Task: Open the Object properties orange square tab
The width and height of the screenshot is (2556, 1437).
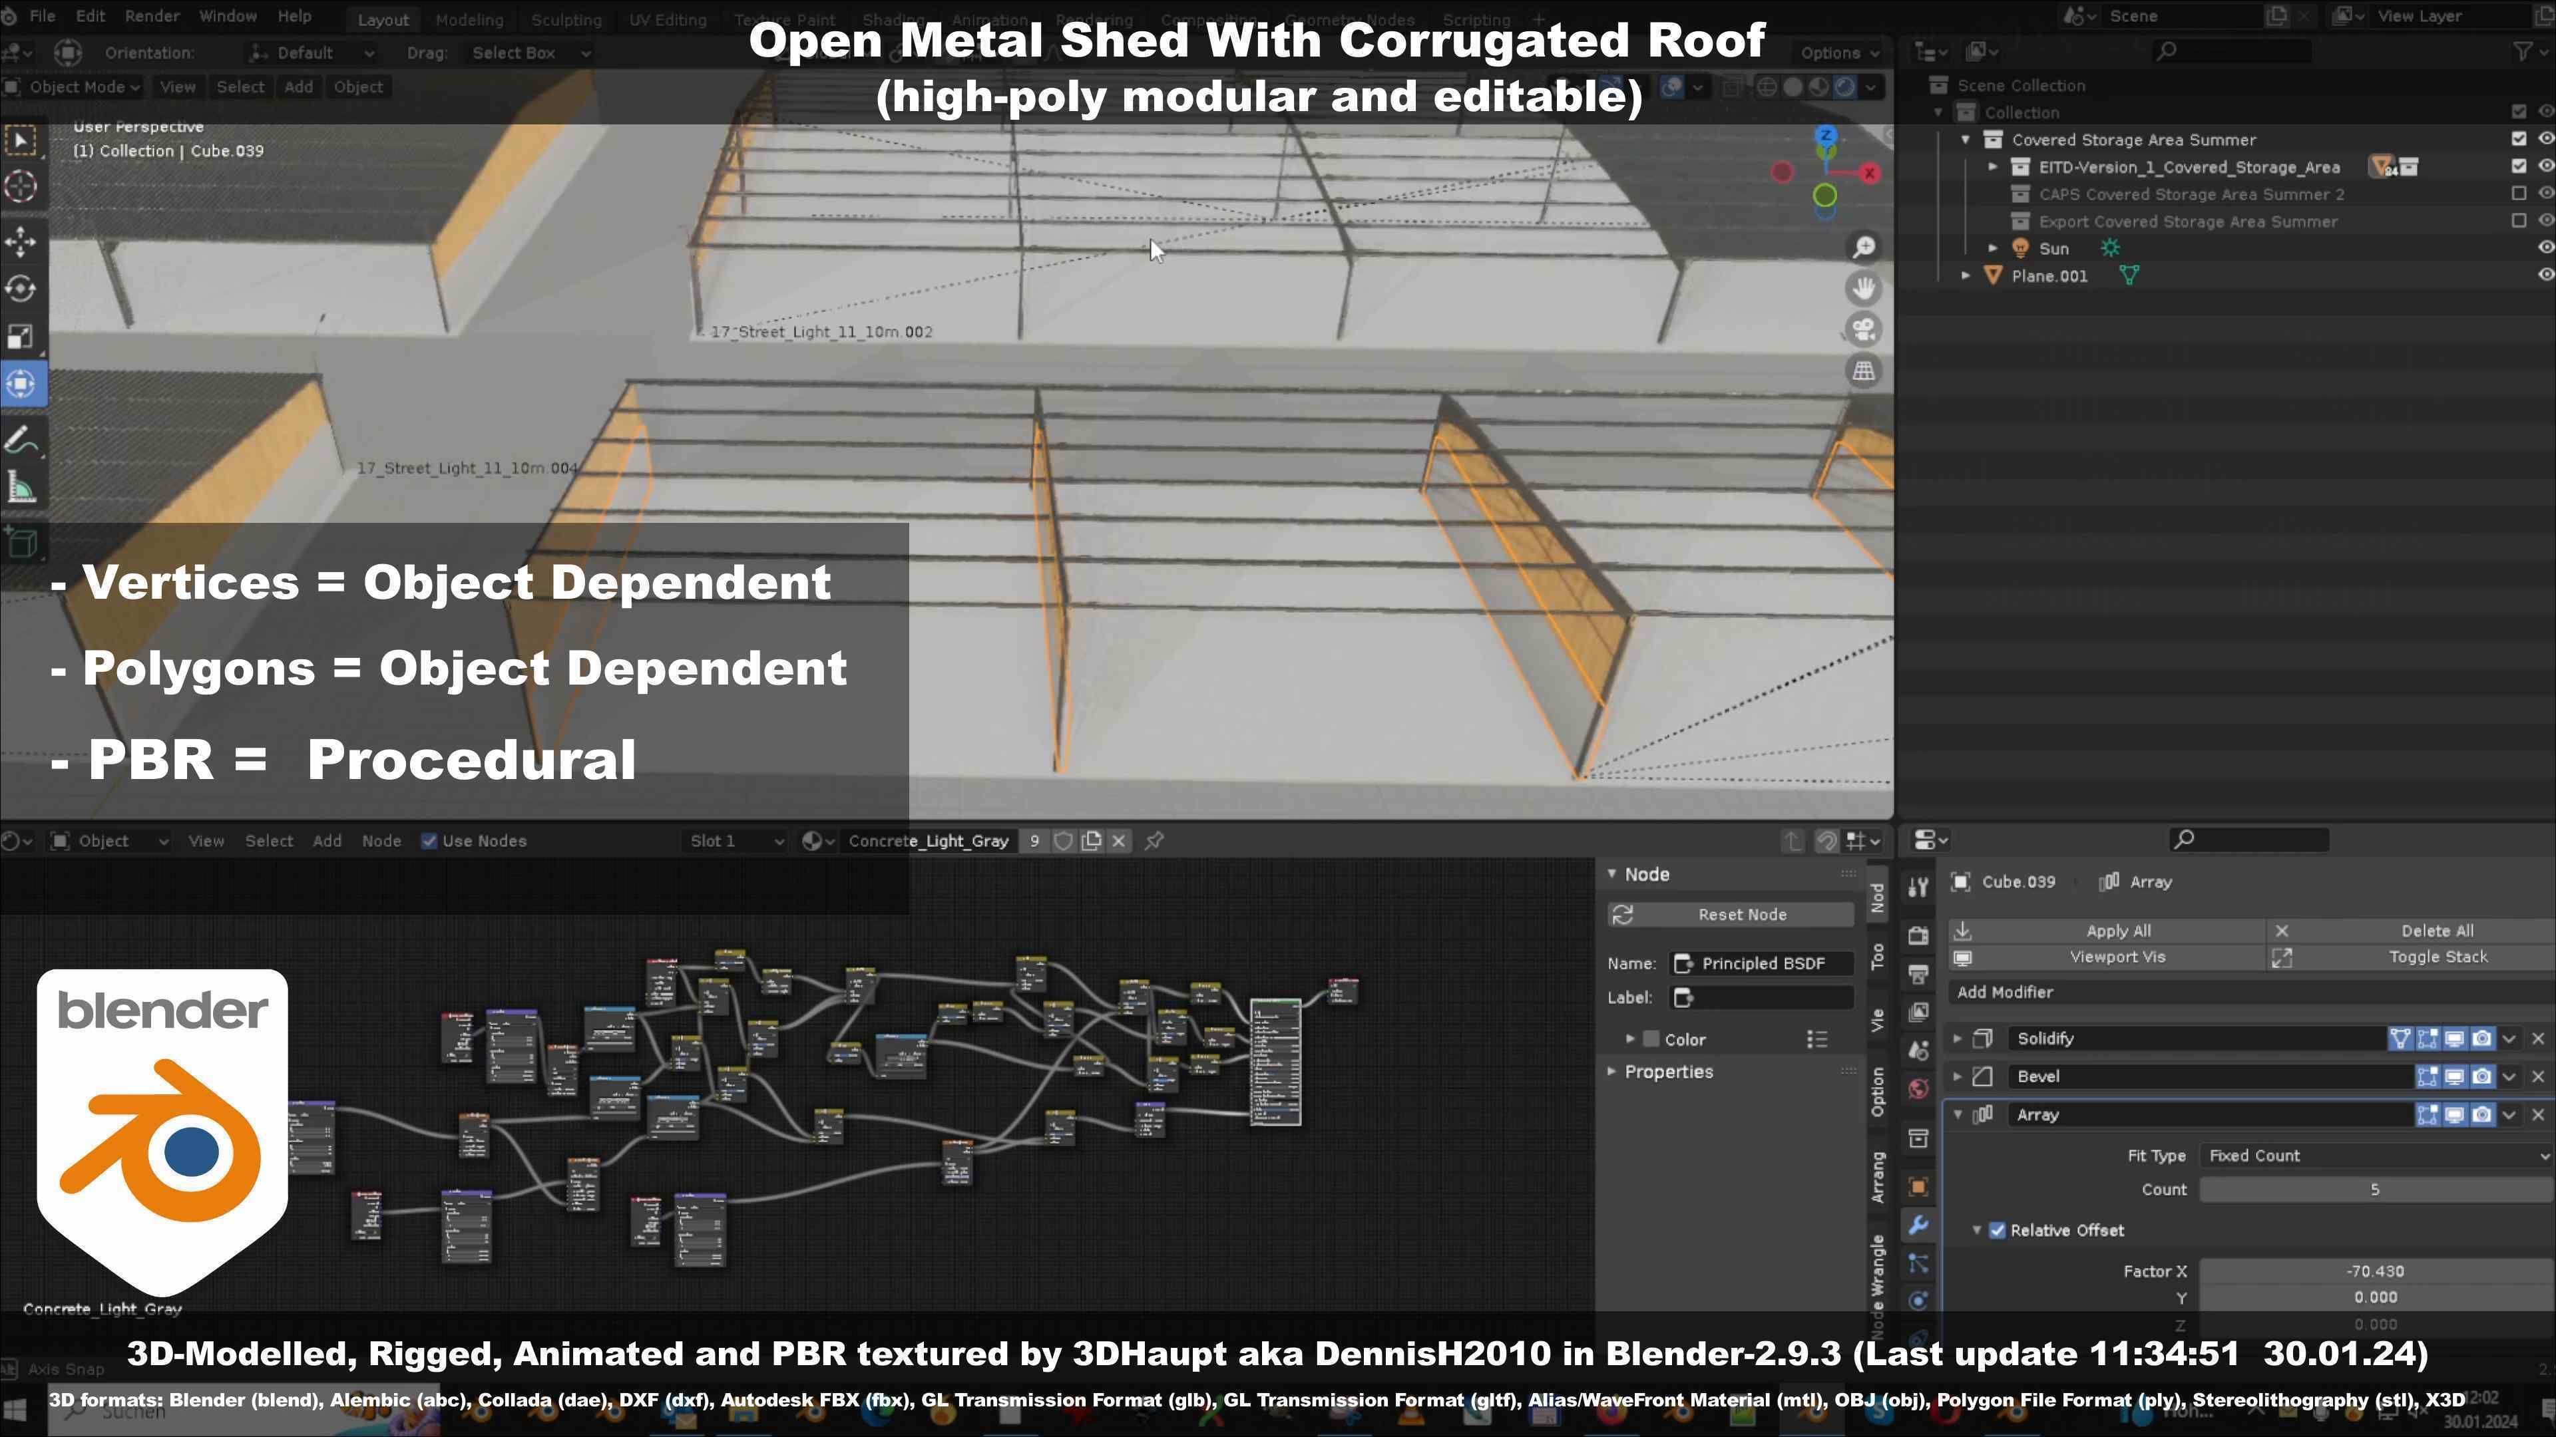Action: 1918,1187
